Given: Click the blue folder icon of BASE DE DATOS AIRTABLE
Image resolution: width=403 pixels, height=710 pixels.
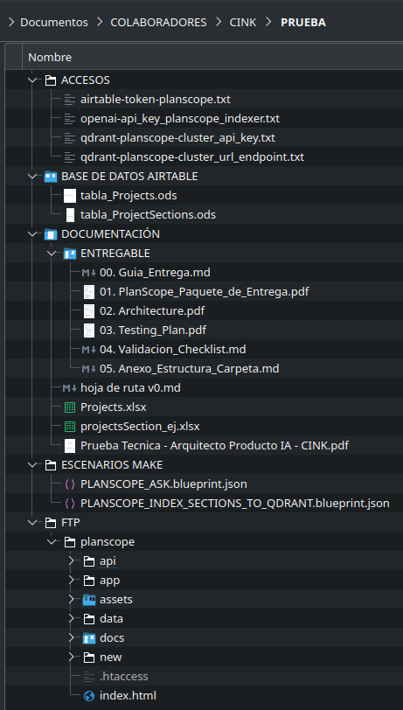Looking at the screenshot, I should pos(51,176).
